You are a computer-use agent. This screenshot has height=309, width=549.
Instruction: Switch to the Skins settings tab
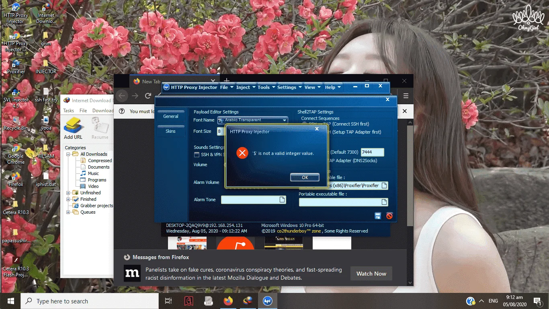[171, 131]
